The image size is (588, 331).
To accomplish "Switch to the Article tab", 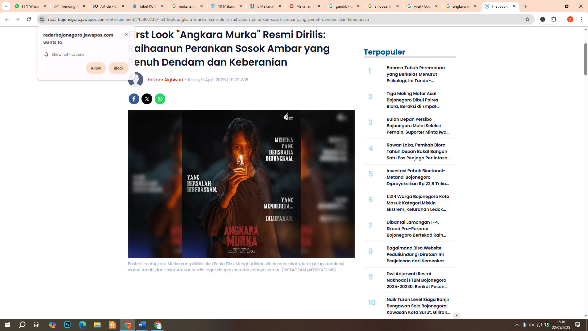I will tap(109, 6).
